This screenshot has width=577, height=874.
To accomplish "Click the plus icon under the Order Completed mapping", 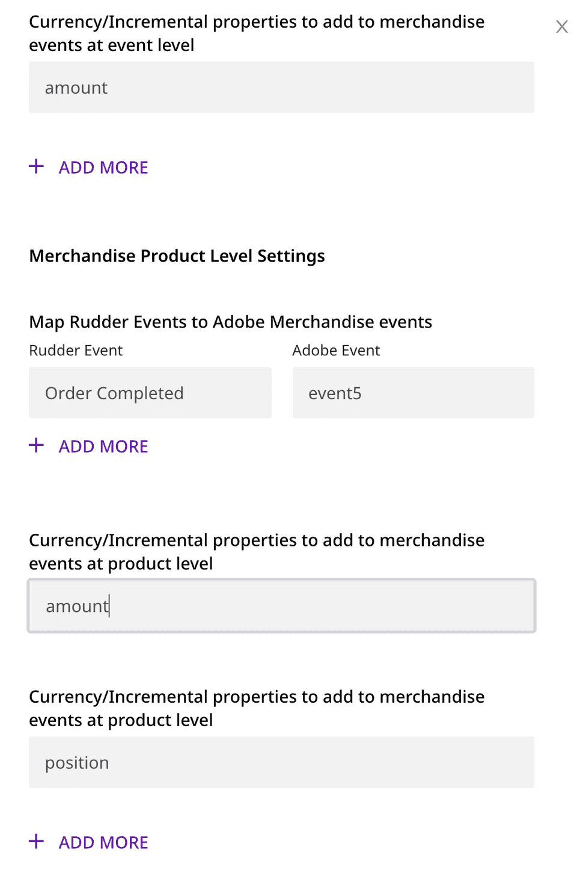I will 37,445.
